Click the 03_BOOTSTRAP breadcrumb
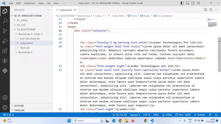Image resolution: width=221 pixels, height=124 pixels. pos(66,16)
